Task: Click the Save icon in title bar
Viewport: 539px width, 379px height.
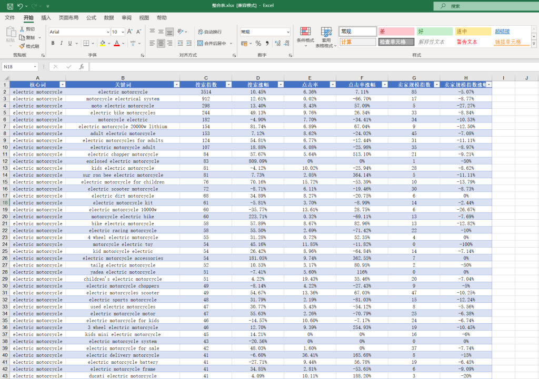Action: point(9,6)
